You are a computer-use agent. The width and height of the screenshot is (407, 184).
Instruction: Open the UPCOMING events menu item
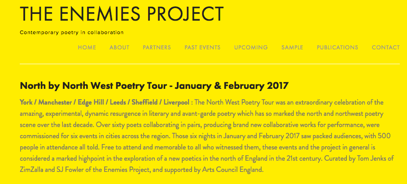[251, 48]
